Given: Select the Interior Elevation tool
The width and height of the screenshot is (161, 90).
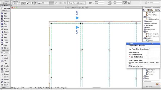Looking at the screenshot, I should (5, 79).
